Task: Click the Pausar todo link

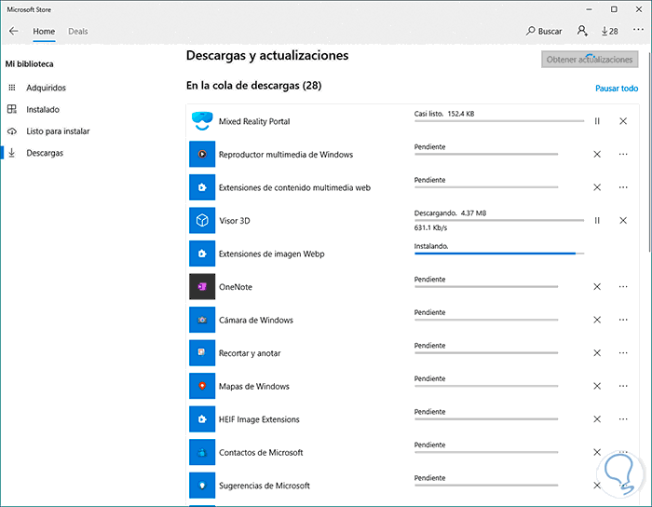Action: tap(617, 89)
